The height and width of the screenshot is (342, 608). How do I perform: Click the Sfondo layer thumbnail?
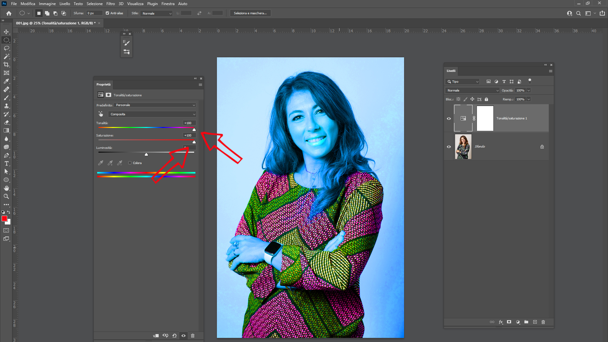point(463,147)
